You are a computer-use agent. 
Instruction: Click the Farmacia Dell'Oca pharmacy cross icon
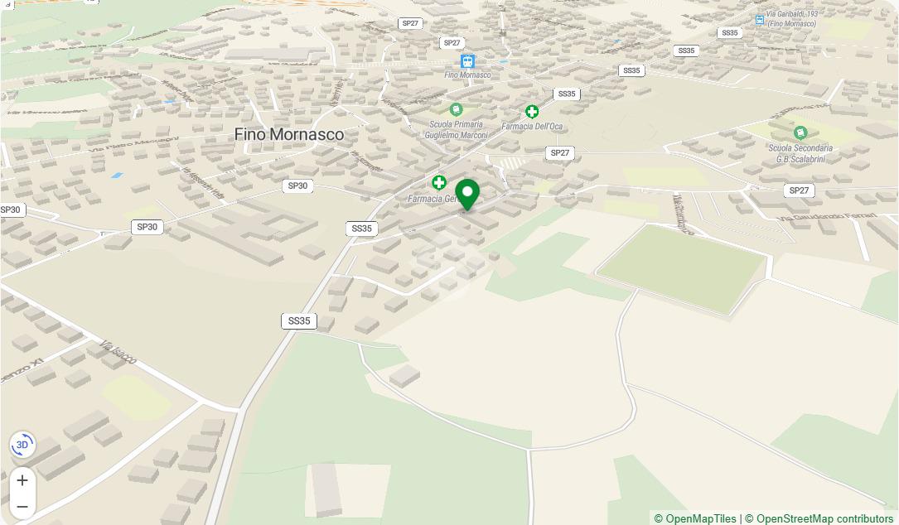tap(532, 111)
